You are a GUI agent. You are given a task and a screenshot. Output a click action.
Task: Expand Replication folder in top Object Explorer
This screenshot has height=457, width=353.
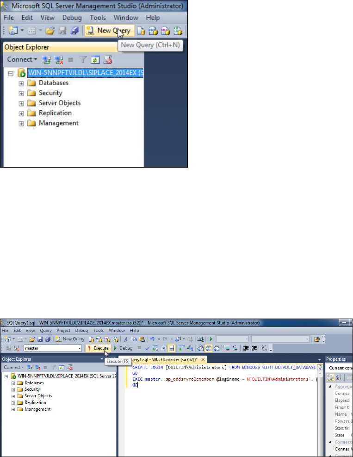coord(21,113)
